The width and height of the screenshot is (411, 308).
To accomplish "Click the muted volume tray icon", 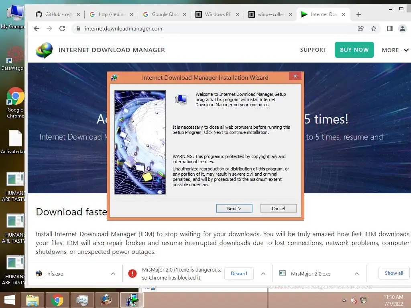I will coord(354,300).
